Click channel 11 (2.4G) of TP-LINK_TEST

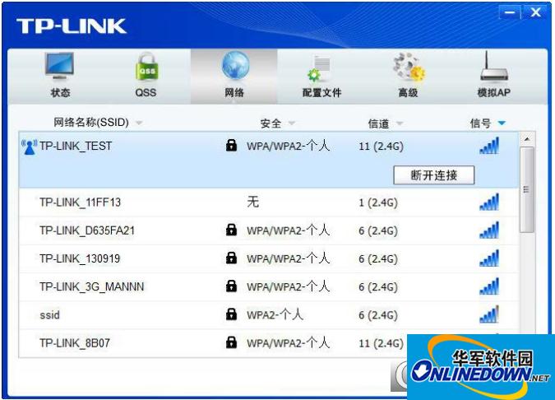click(x=381, y=147)
